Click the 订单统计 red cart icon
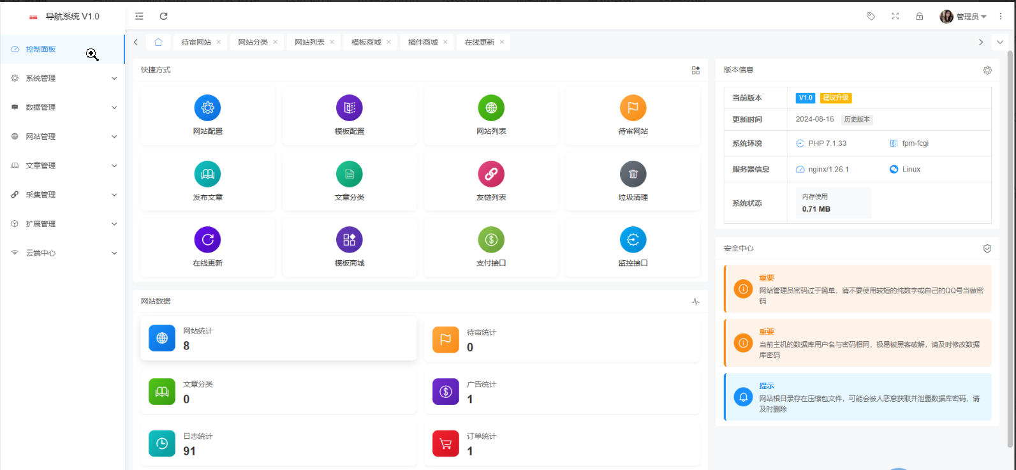 tap(446, 443)
